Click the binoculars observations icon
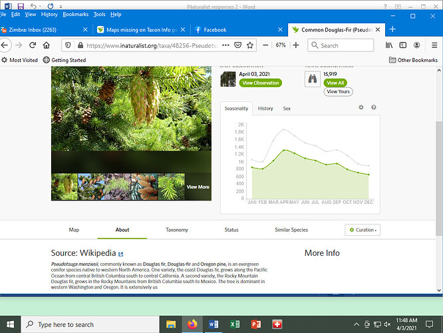The height and width of the screenshot is (333, 443). [313, 79]
